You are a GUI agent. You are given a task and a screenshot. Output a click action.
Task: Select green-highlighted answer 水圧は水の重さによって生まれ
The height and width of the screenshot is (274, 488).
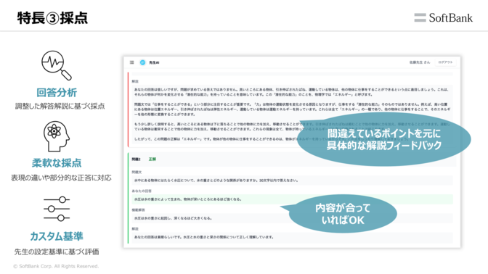pos(188,199)
